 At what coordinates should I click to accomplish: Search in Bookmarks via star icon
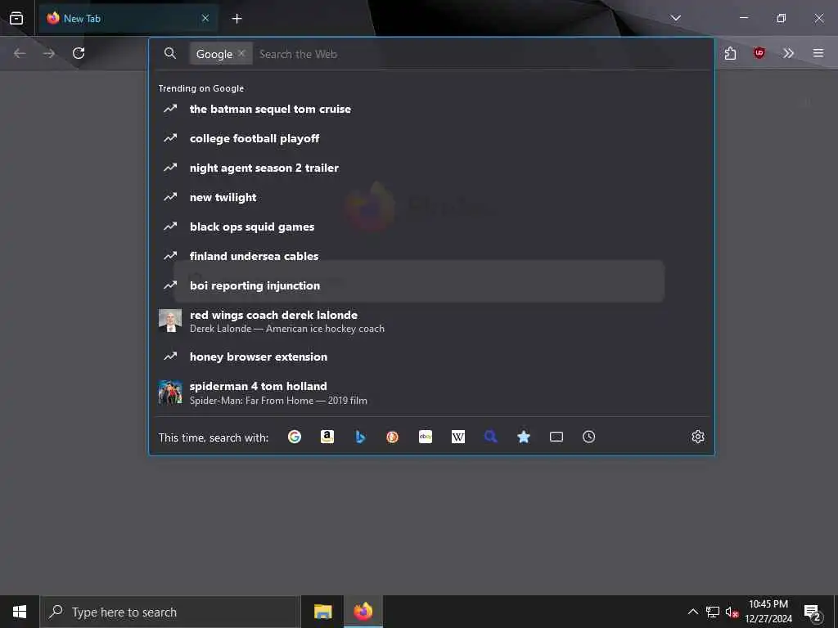[x=524, y=437]
